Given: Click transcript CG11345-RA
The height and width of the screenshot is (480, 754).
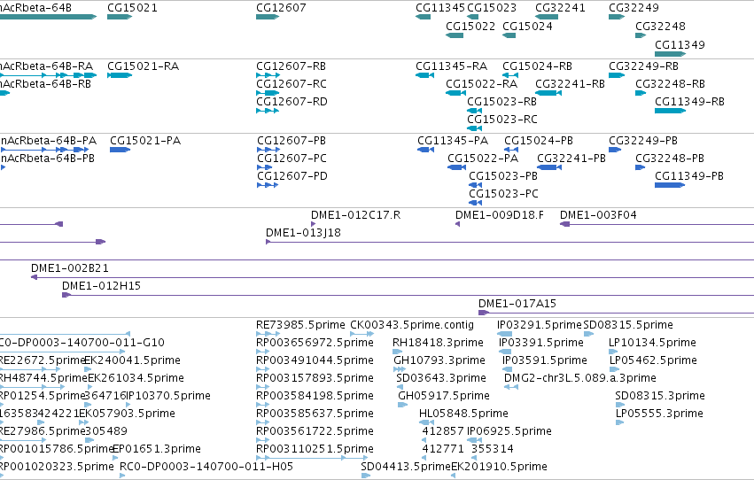Looking at the screenshot, I should tap(425, 75).
